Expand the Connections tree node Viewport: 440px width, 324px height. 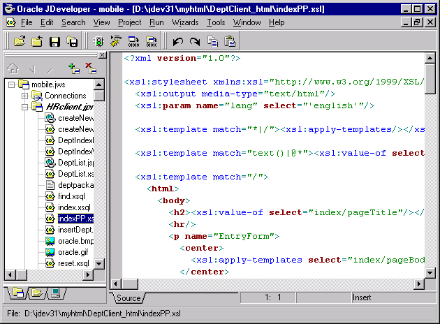click(x=25, y=96)
